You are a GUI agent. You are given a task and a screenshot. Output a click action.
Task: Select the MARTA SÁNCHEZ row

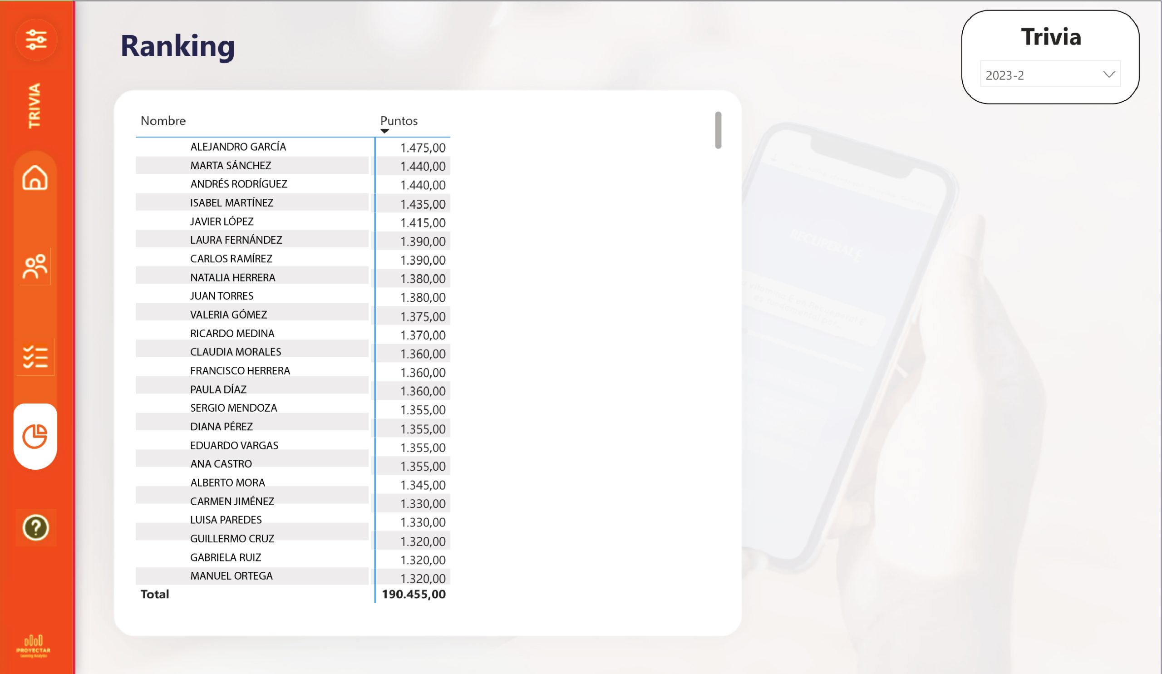click(x=231, y=166)
